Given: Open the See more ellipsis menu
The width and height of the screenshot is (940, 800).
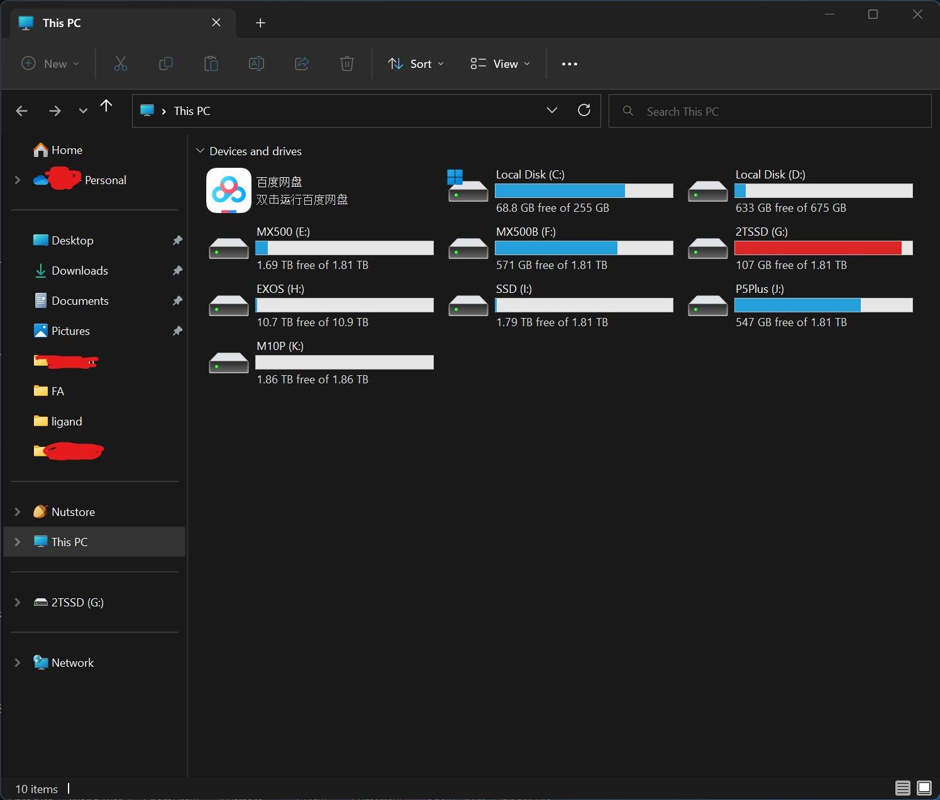Looking at the screenshot, I should point(569,63).
